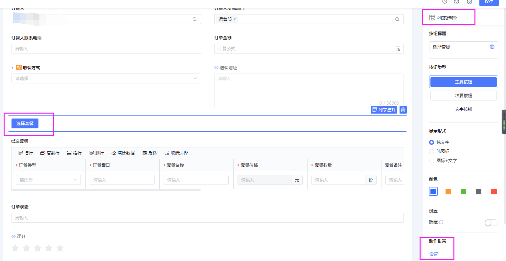Click the orange 控 badge beside 取餐方式
This screenshot has height=261, width=506.
pos(19,68)
